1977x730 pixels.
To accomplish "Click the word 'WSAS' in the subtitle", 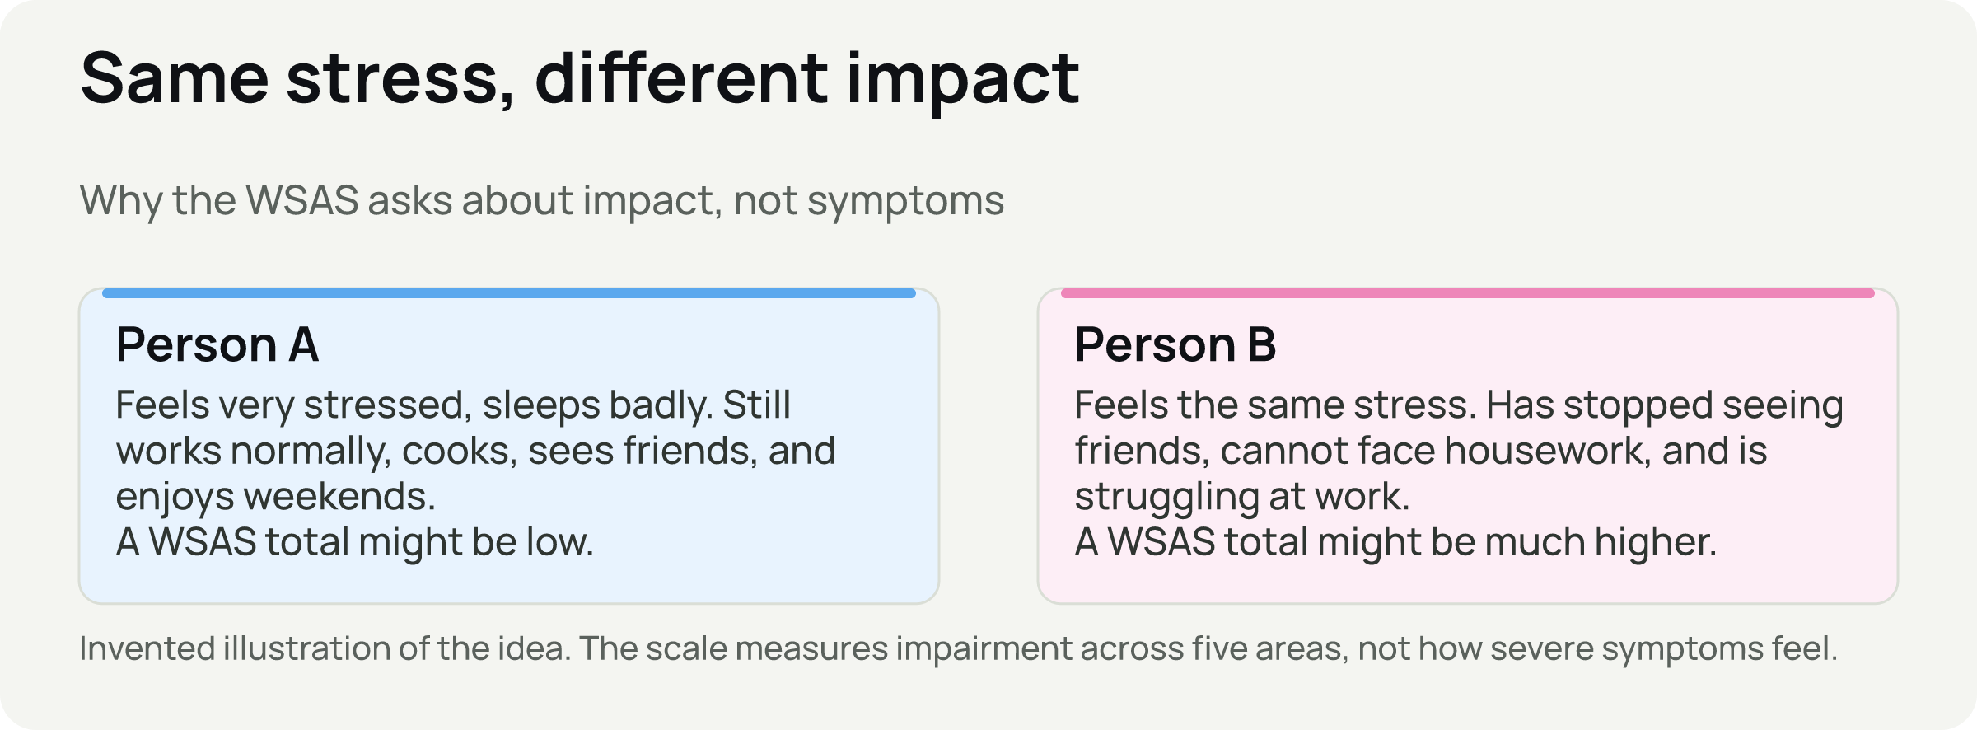I will point(302,200).
